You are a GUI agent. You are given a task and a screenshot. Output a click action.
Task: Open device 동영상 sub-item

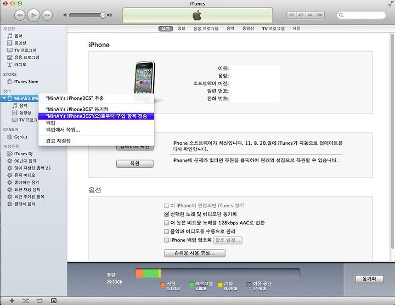click(x=21, y=112)
